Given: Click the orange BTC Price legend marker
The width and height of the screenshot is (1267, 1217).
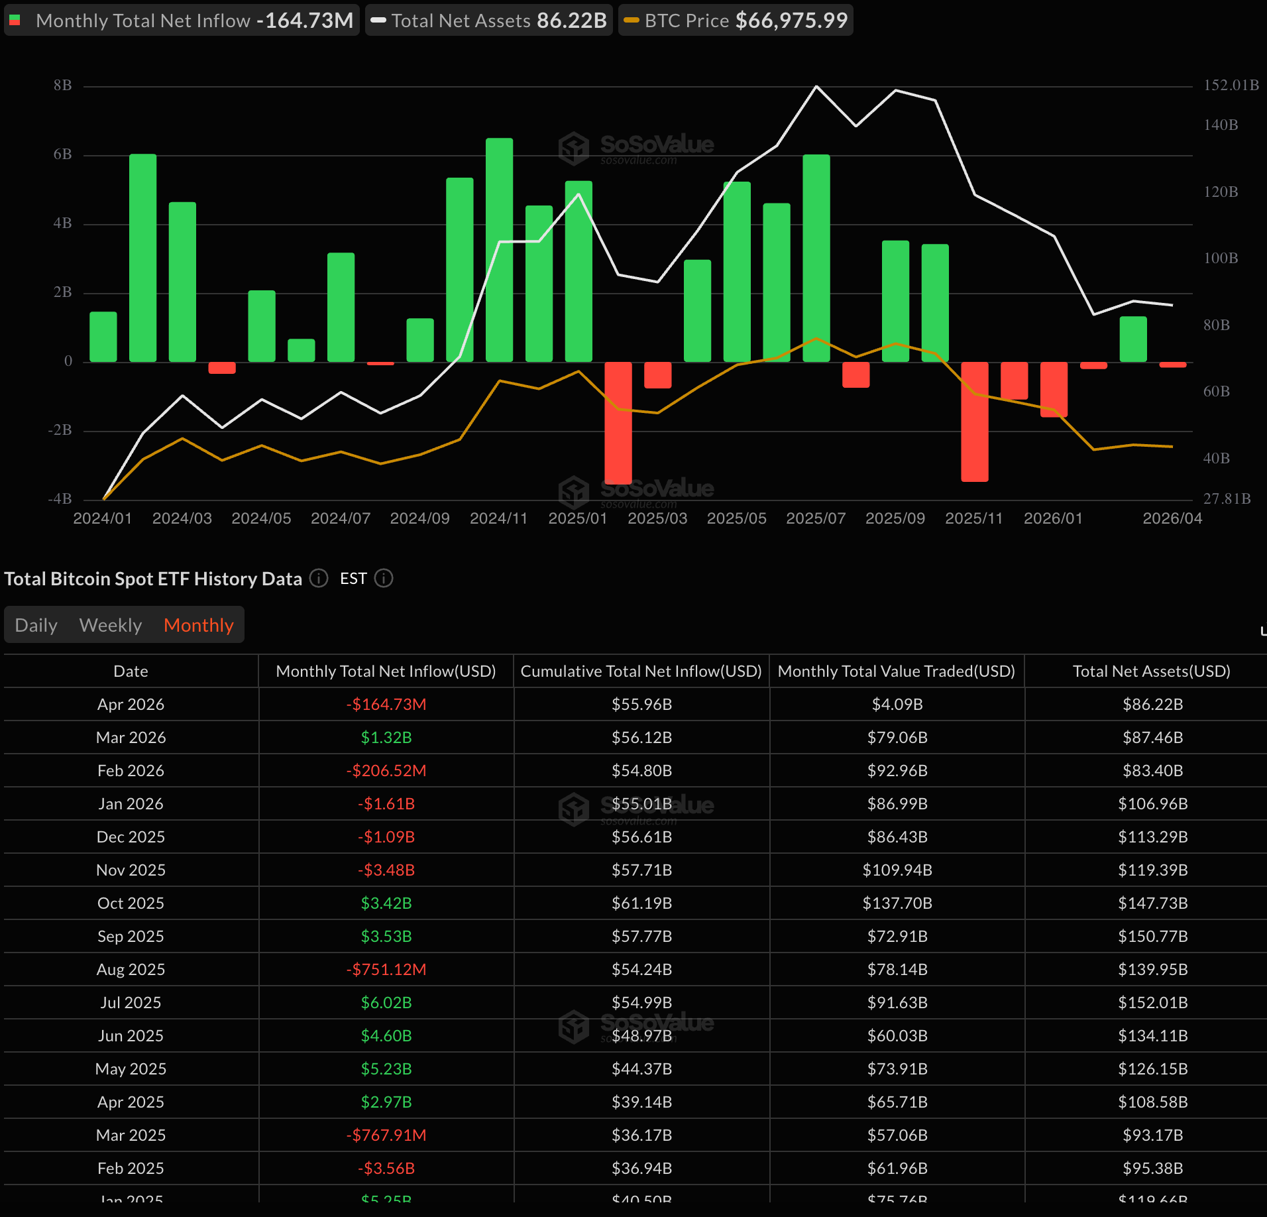Looking at the screenshot, I should tap(632, 21).
